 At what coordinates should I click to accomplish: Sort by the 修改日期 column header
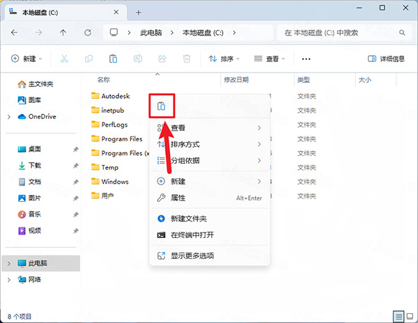(236, 79)
